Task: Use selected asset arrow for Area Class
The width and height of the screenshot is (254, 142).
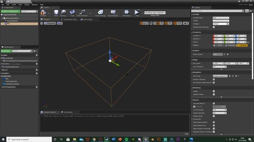Action: point(230,76)
